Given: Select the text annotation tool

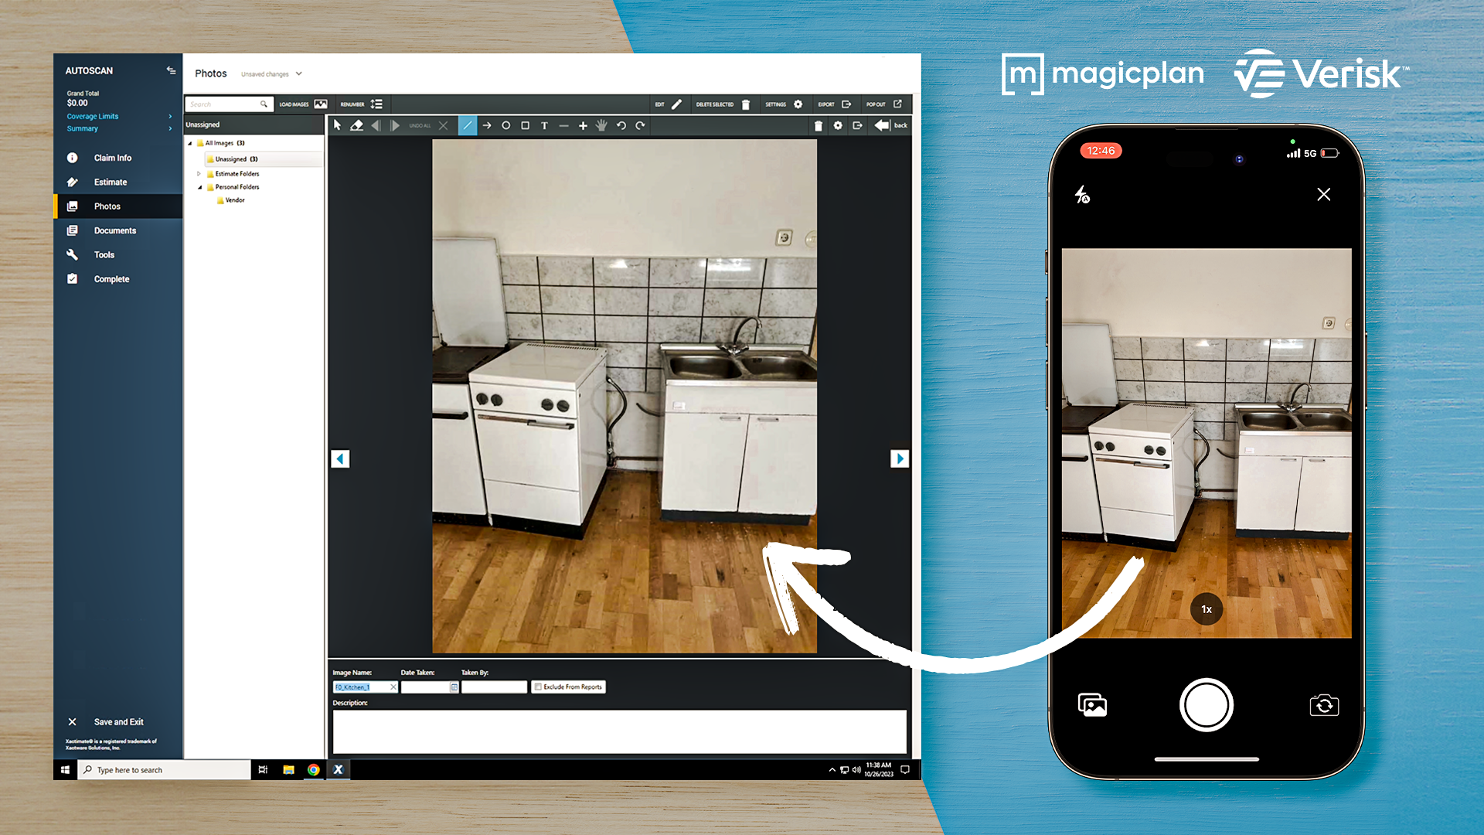Looking at the screenshot, I should 544,125.
